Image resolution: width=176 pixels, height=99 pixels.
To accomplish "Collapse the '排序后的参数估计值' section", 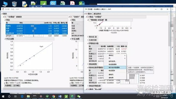I will pos(88,68).
